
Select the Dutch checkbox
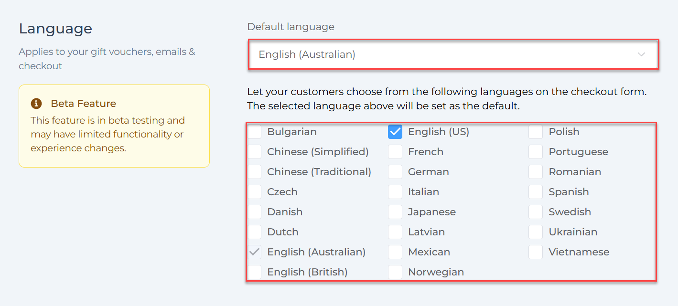point(255,232)
